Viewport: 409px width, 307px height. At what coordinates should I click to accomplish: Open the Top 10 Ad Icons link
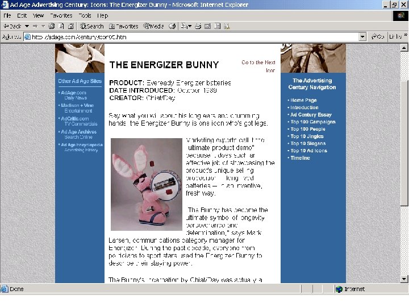tap(308, 151)
